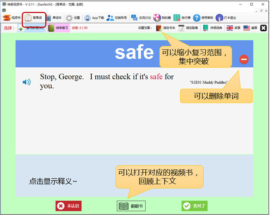The width and height of the screenshot is (270, 215).
Task: Set range with 指定剧集 episode icon
Action: tap(188, 28)
